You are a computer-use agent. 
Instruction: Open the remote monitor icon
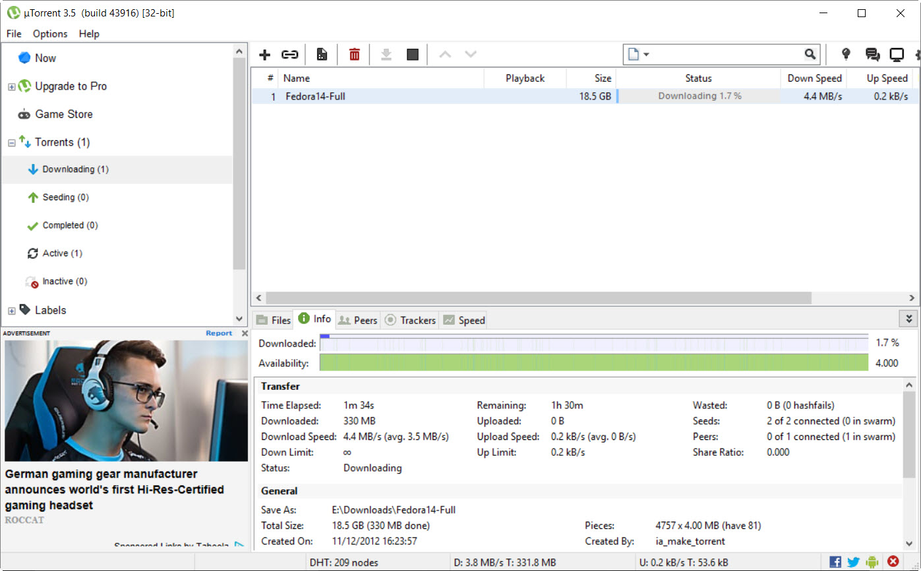pos(897,55)
